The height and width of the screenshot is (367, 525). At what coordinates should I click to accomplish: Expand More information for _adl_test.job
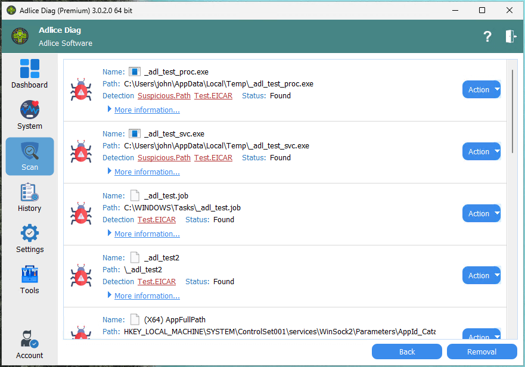pos(147,234)
